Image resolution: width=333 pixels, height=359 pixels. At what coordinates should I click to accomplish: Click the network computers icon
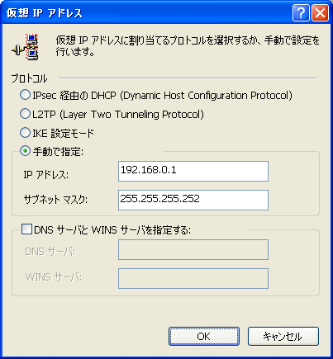(26, 47)
